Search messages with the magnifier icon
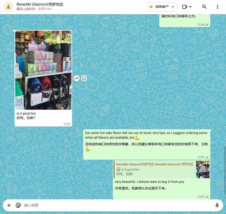Viewport: 226px width, 214px height. tap(204, 7)
